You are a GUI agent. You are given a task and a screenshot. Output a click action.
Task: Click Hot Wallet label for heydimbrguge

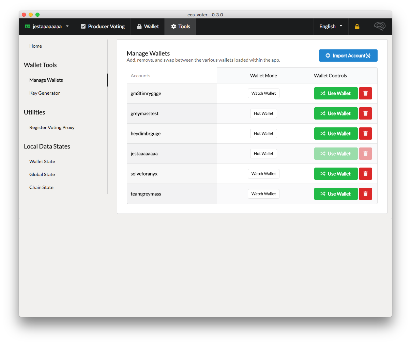coord(263,134)
